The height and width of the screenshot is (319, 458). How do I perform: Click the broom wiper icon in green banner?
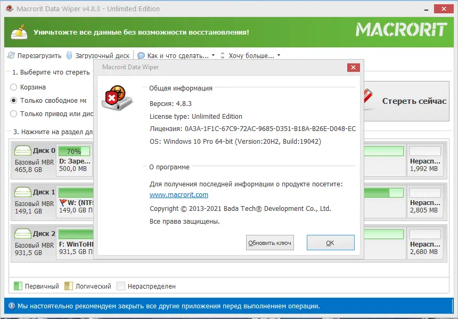(19, 32)
